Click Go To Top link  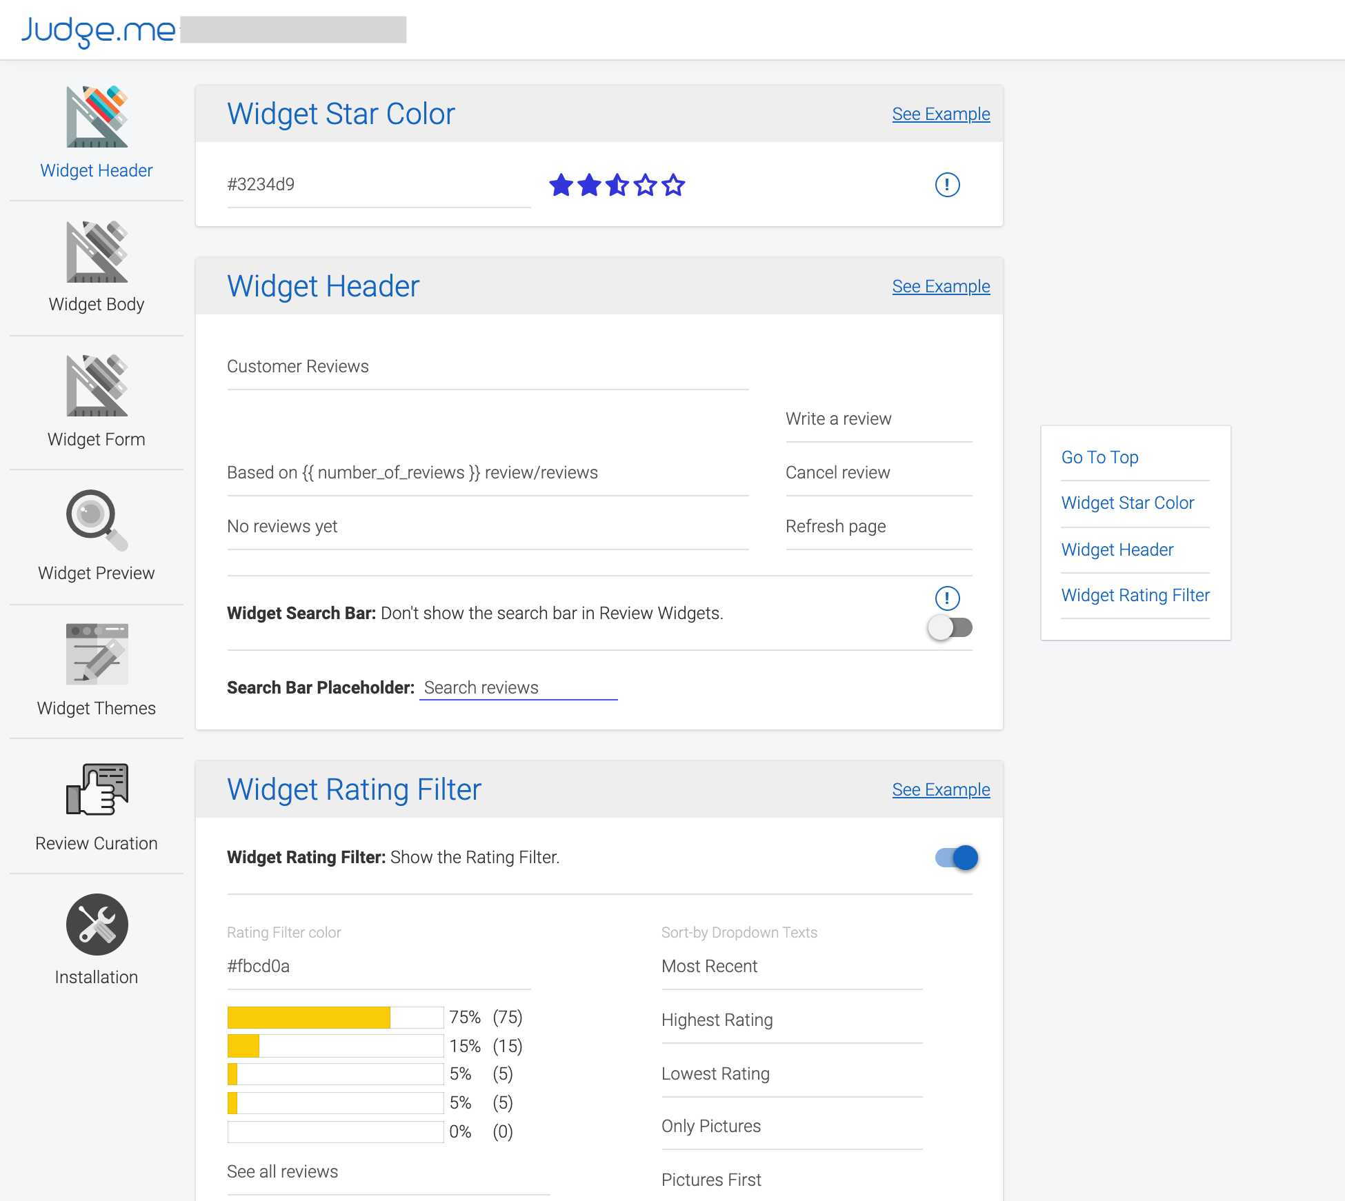[x=1099, y=457]
